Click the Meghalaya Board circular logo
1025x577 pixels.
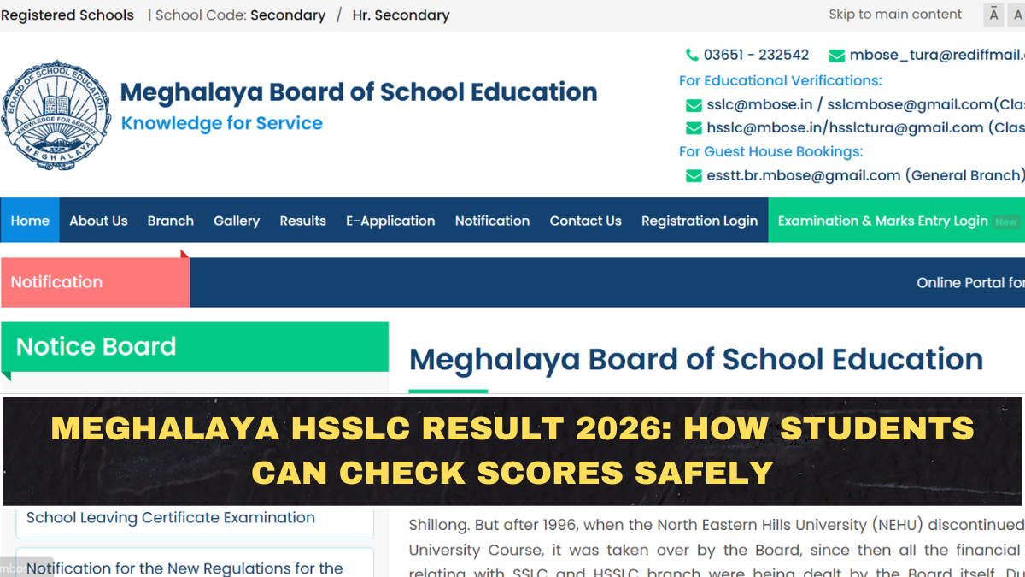pos(56,116)
